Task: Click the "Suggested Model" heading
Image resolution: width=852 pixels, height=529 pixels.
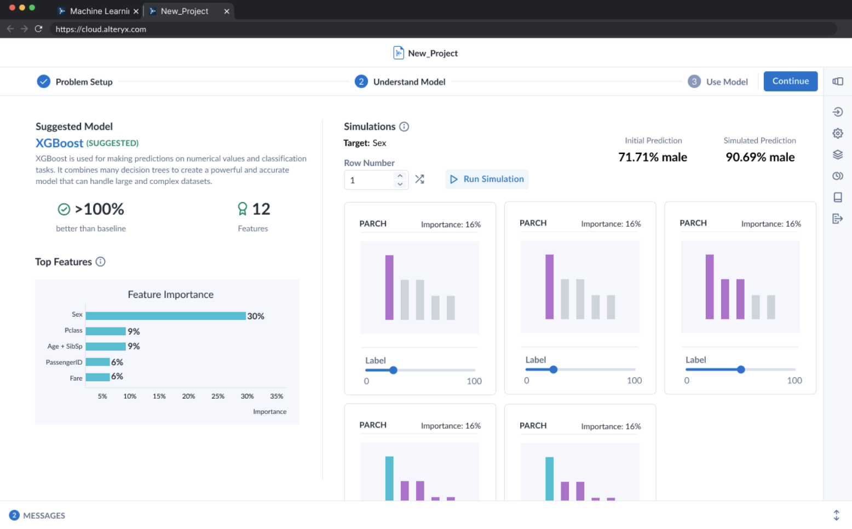Action: pyautogui.click(x=74, y=127)
